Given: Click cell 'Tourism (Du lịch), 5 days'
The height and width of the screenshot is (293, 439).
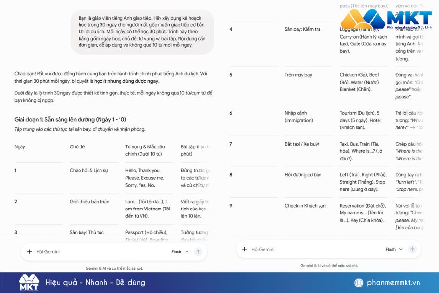Looking at the screenshot, I should [x=360, y=120].
